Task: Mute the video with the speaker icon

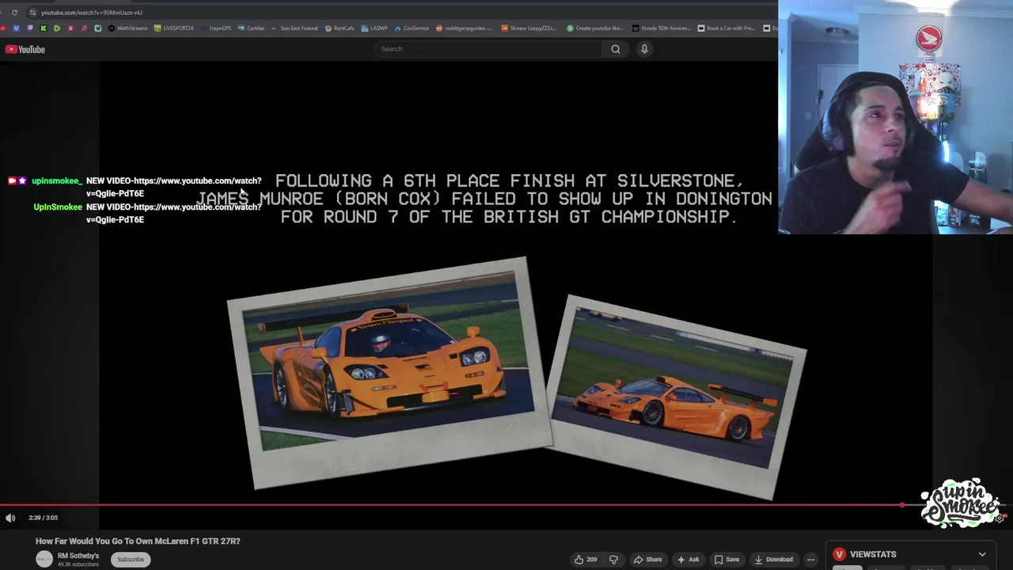Action: 10,518
